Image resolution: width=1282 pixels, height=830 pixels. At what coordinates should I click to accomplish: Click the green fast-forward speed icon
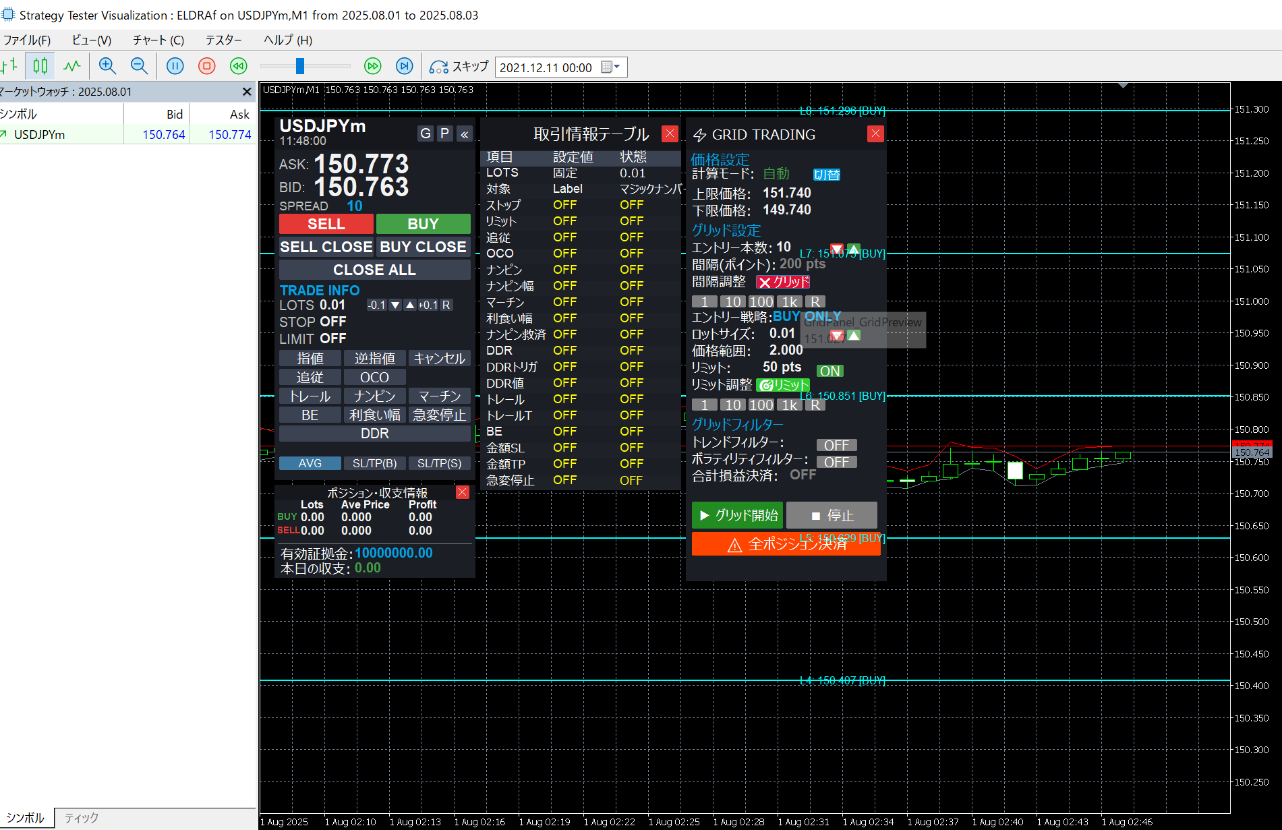point(372,66)
